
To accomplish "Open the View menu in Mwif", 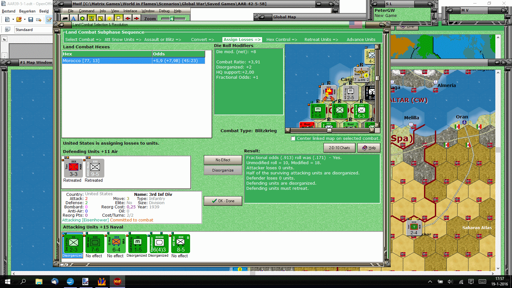I will (x=115, y=11).
